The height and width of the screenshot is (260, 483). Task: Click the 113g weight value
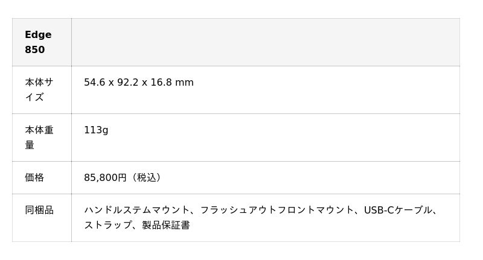click(96, 130)
